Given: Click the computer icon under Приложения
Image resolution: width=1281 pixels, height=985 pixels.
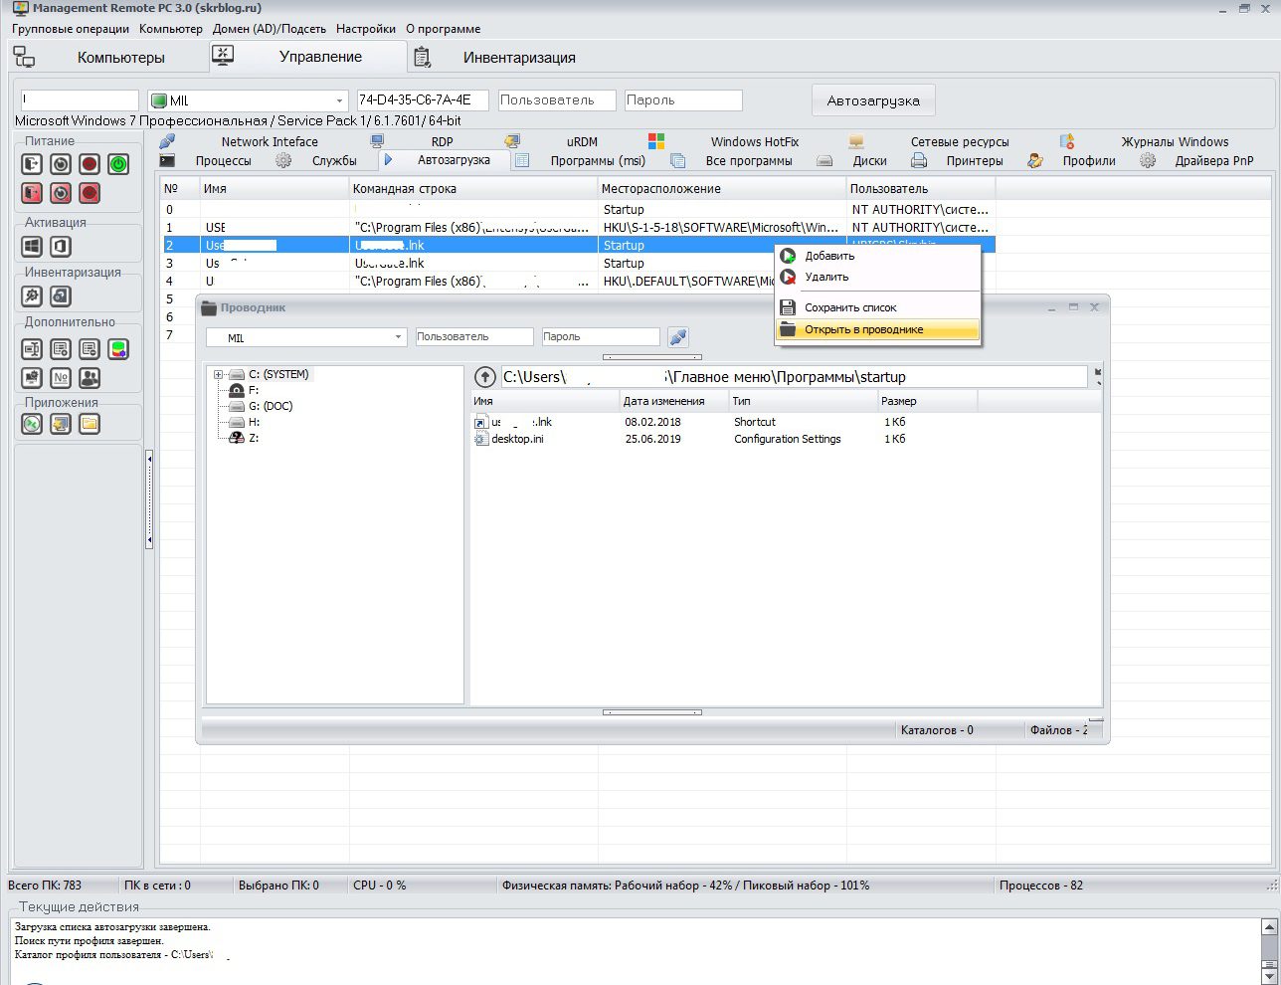Looking at the screenshot, I should 61,424.
